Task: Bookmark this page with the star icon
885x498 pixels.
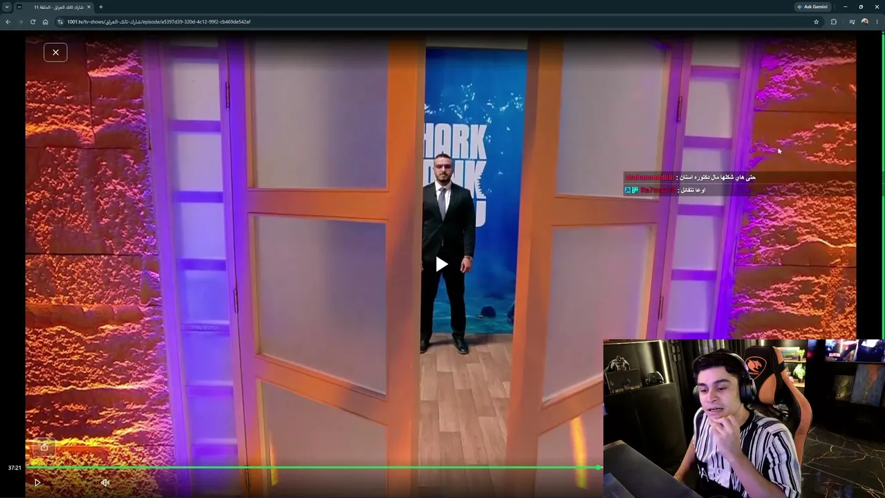Action: [816, 22]
